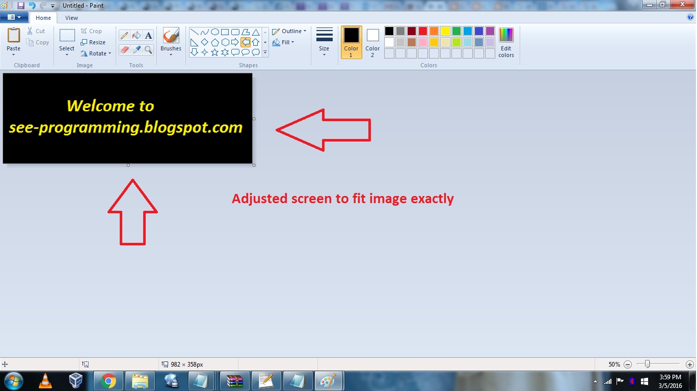
Task: Set Color 1 as the active color
Action: (x=351, y=42)
